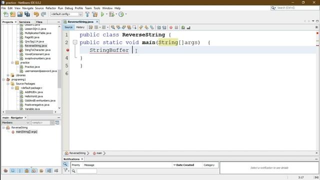Image resolution: width=320 pixels, height=180 pixels.
Task: Click the New Project toolbar icon
Action: [13, 14]
